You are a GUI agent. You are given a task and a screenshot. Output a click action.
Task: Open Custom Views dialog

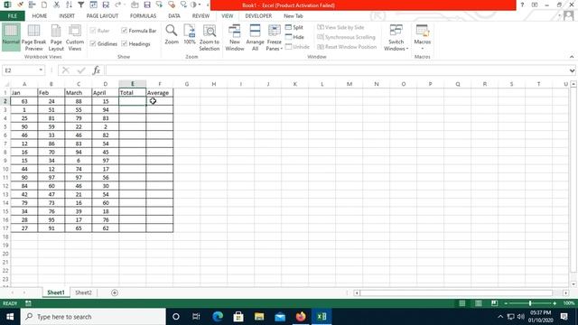[75, 38]
